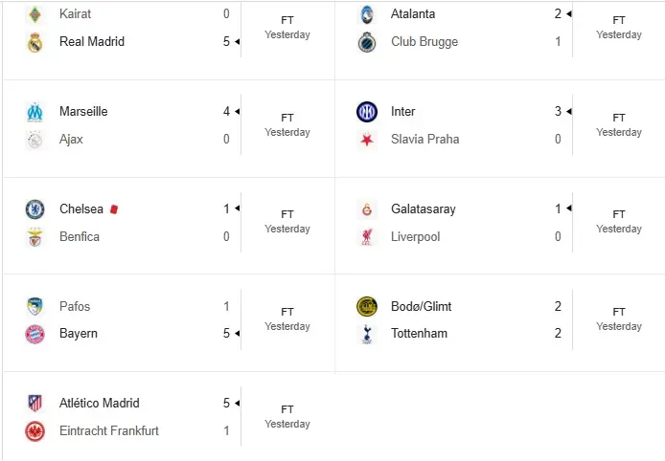Screen dimensions: 665x461
Task: Click FT status of Marseille–Ajax match
Action: pyautogui.click(x=287, y=118)
